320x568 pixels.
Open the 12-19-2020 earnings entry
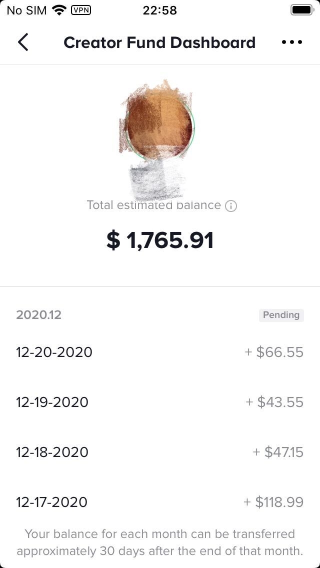click(x=52, y=402)
